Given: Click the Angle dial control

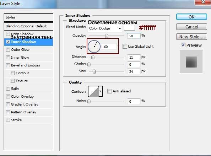Looking at the screenshot, I should 94,47.
